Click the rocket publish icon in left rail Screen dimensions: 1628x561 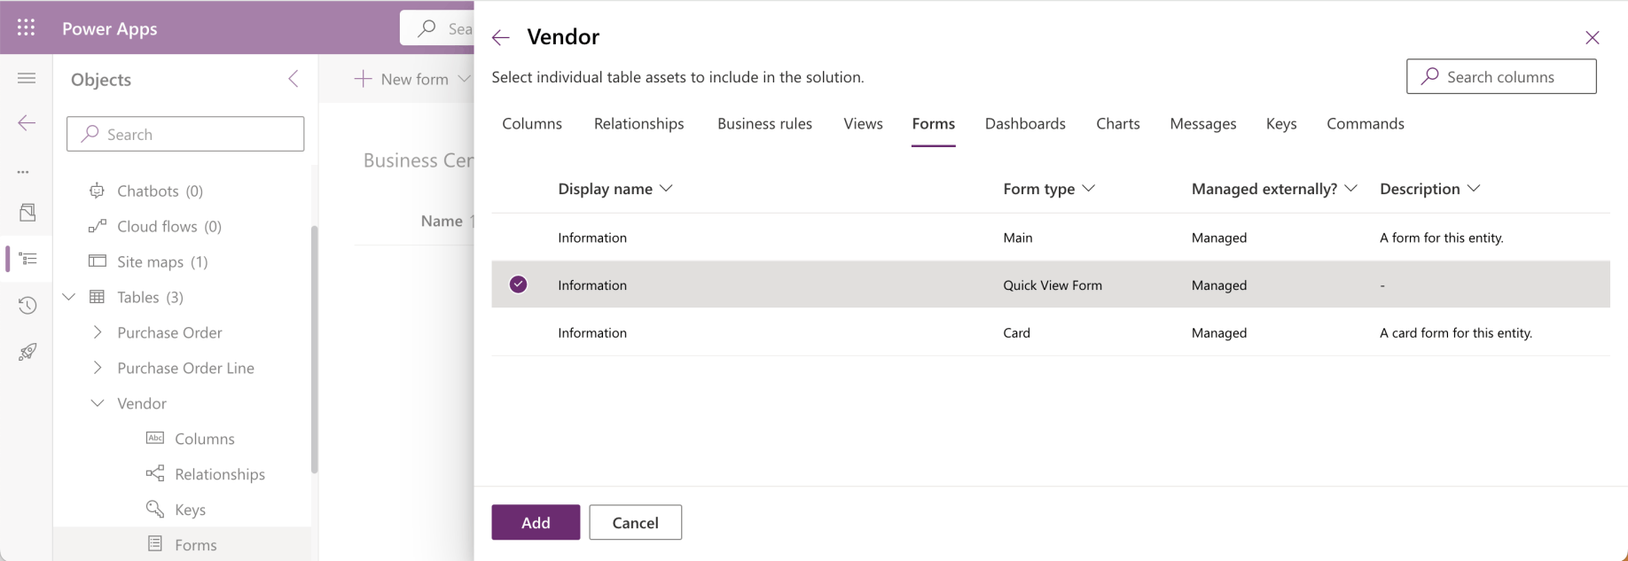(27, 352)
